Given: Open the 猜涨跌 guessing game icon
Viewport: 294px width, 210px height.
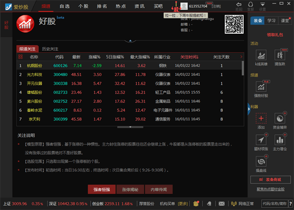Looking at the screenshot, I should (x=280, y=55).
